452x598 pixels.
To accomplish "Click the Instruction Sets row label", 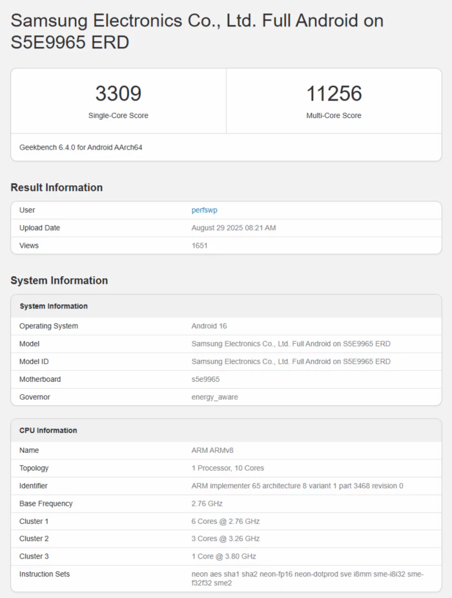I will (45, 574).
